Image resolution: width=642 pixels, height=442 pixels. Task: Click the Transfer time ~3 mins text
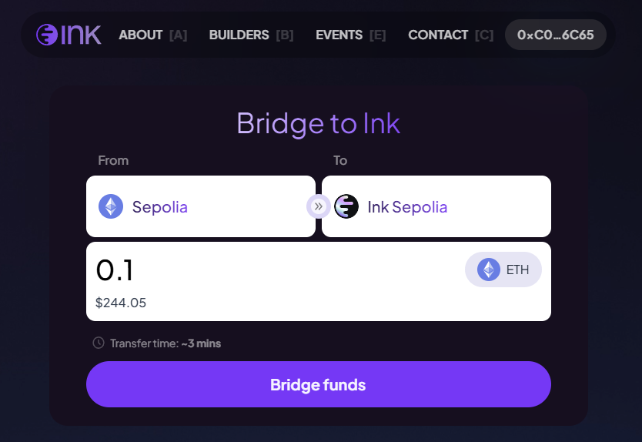point(166,343)
